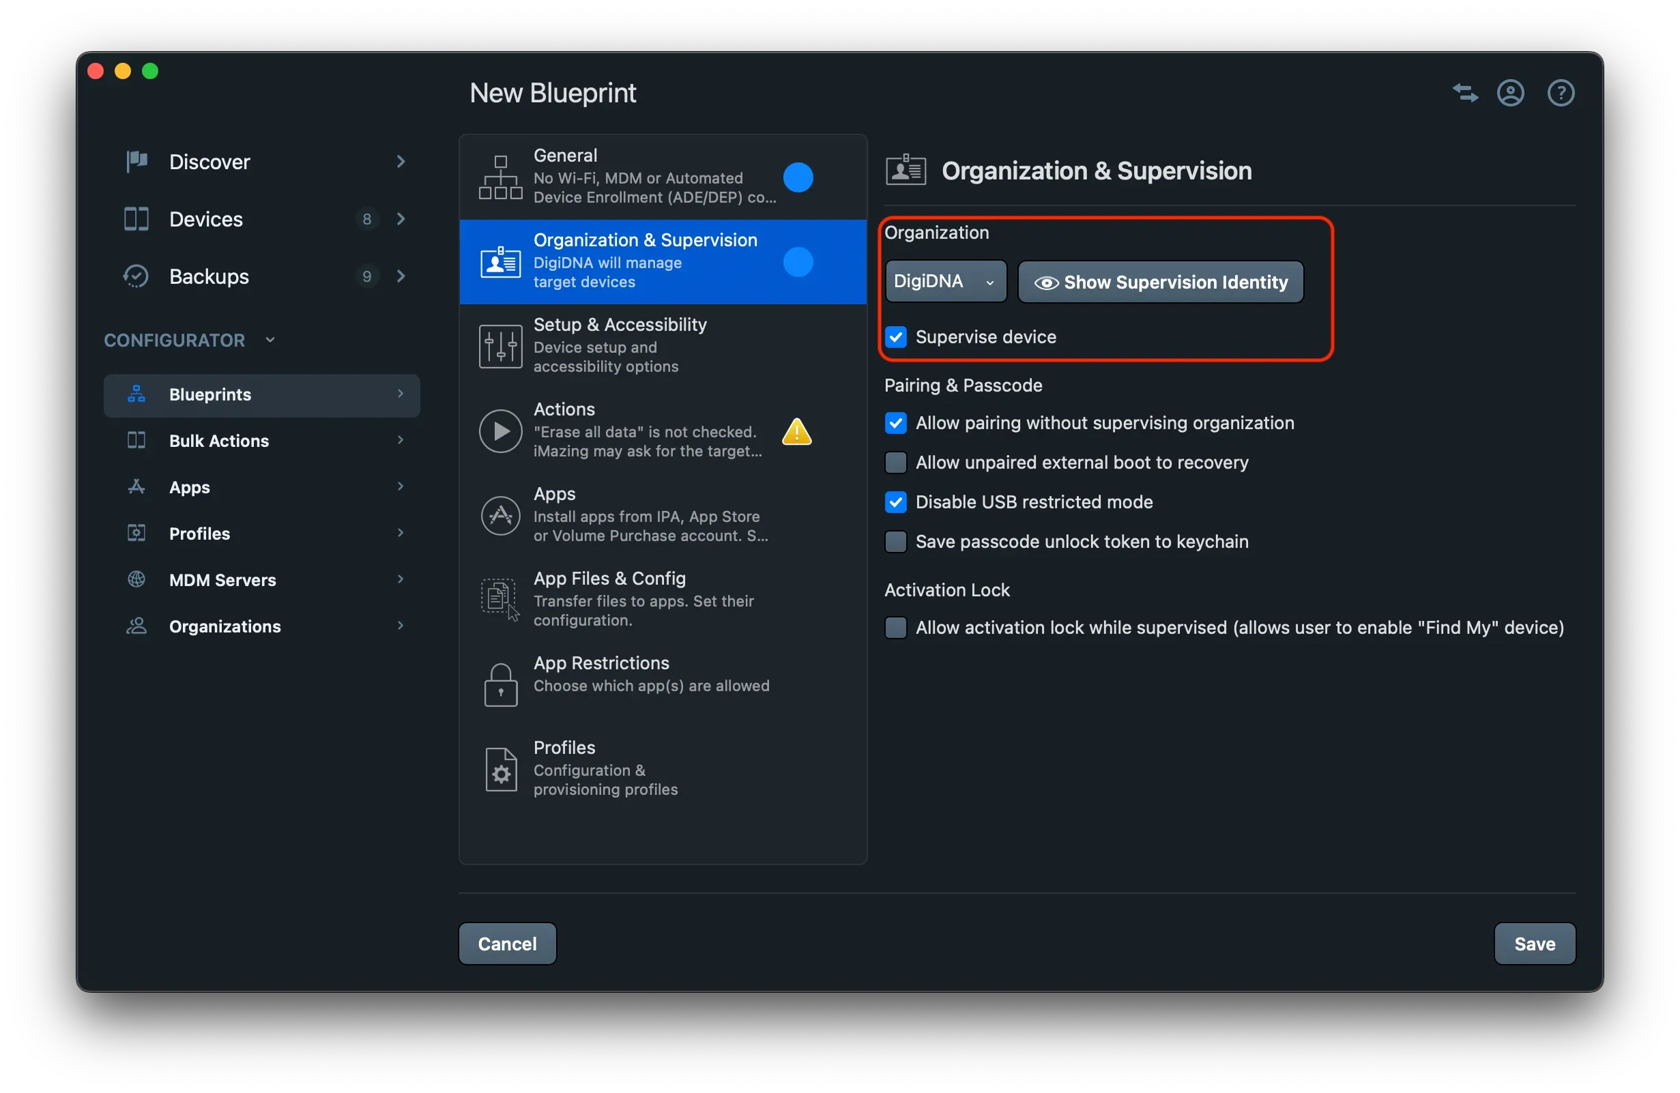The width and height of the screenshot is (1680, 1093).
Task: Open the Apps App Store icon
Action: coord(499,515)
